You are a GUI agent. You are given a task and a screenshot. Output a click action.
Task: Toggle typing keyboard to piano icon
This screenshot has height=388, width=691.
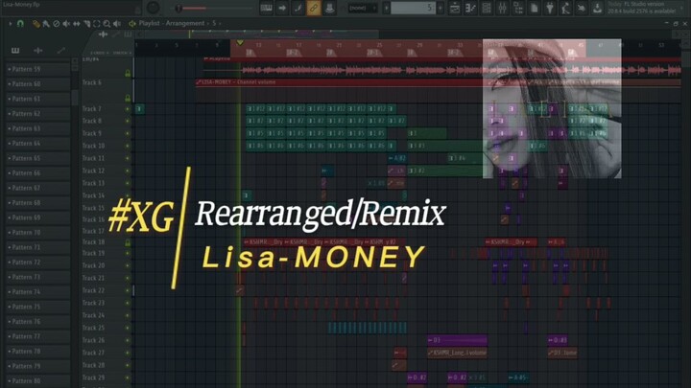(x=266, y=8)
